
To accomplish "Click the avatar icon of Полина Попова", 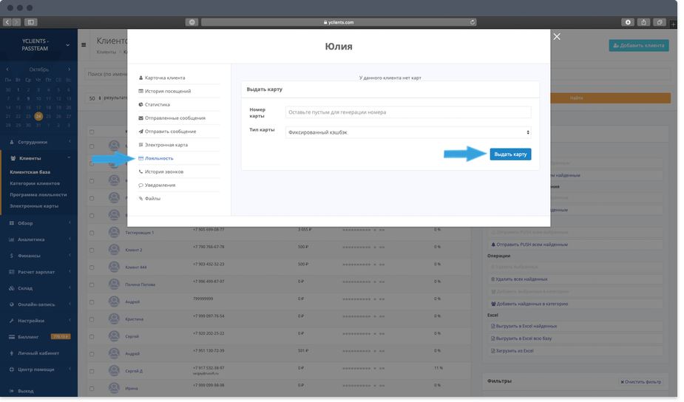I will [114, 285].
